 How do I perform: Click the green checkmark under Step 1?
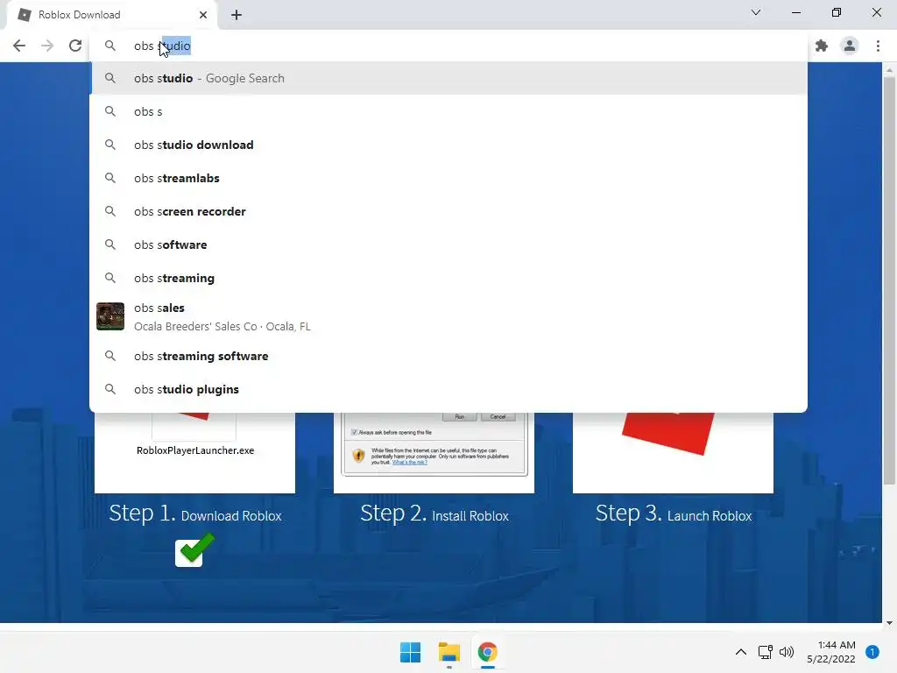195,550
